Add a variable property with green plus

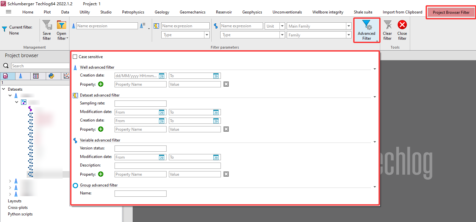point(101,174)
